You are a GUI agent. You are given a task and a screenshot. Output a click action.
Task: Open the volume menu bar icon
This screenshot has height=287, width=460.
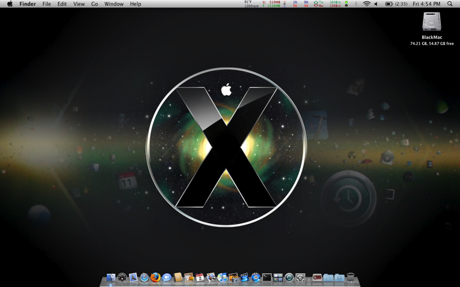click(376, 4)
